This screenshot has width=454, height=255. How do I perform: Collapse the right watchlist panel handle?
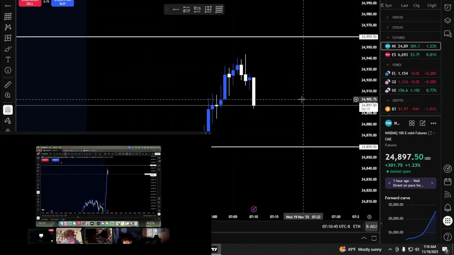pyautogui.click(x=381, y=223)
